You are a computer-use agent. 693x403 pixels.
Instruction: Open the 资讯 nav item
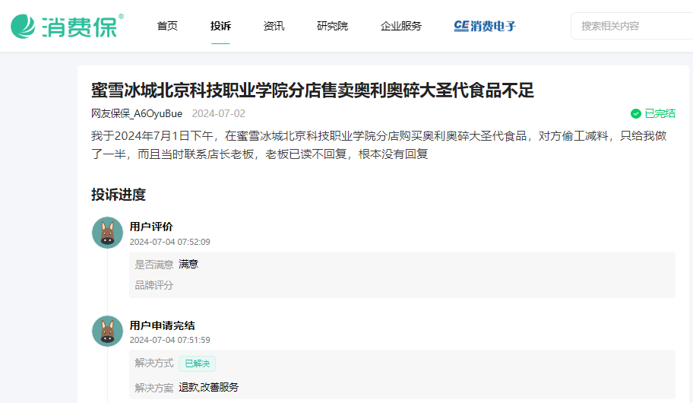pyautogui.click(x=274, y=26)
